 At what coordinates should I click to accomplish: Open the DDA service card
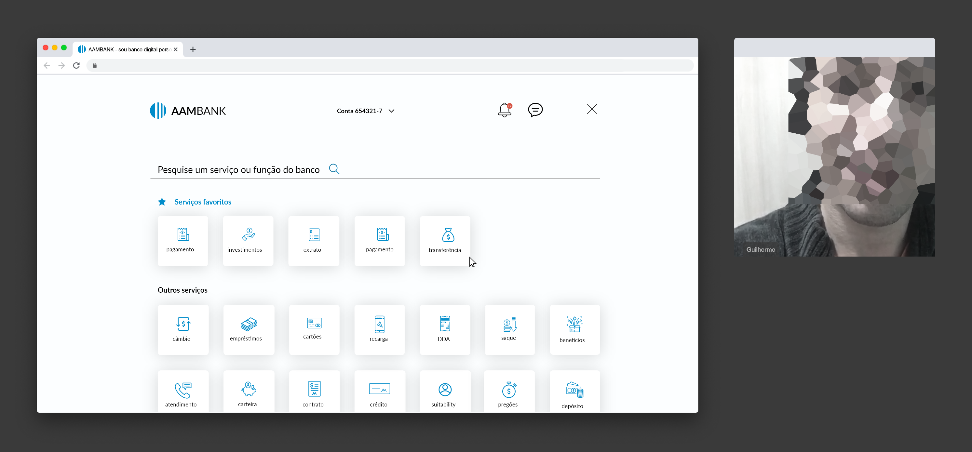click(x=445, y=330)
